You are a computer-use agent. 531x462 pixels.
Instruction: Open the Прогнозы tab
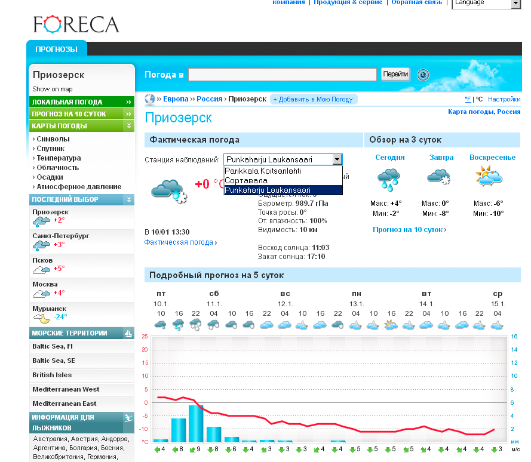coord(57,49)
